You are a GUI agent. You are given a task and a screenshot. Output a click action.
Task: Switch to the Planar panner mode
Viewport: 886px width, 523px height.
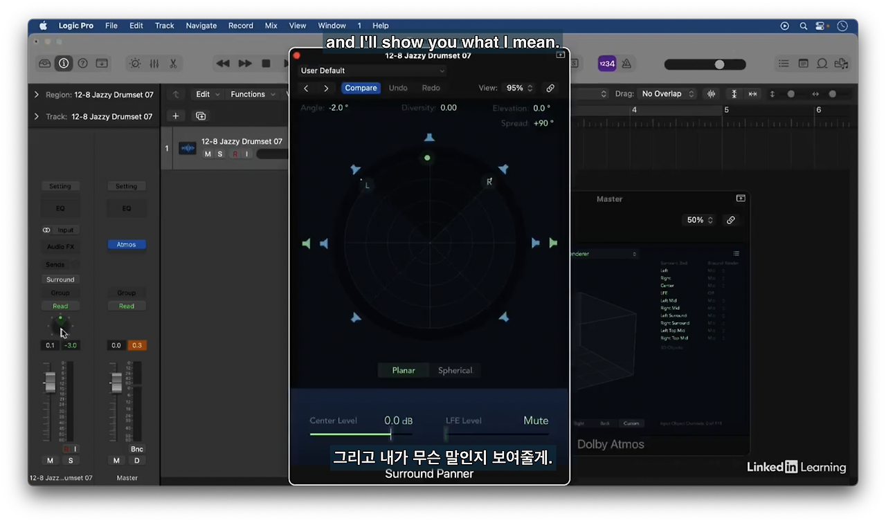click(404, 371)
